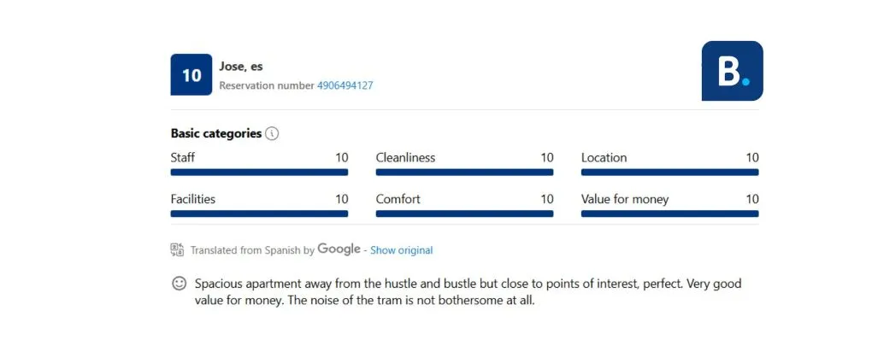This screenshot has width=872, height=363.
Task: Click the Cleanliness category label
Action: point(405,158)
